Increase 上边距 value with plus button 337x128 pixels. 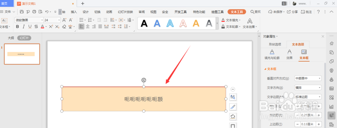click(x=319, y=124)
